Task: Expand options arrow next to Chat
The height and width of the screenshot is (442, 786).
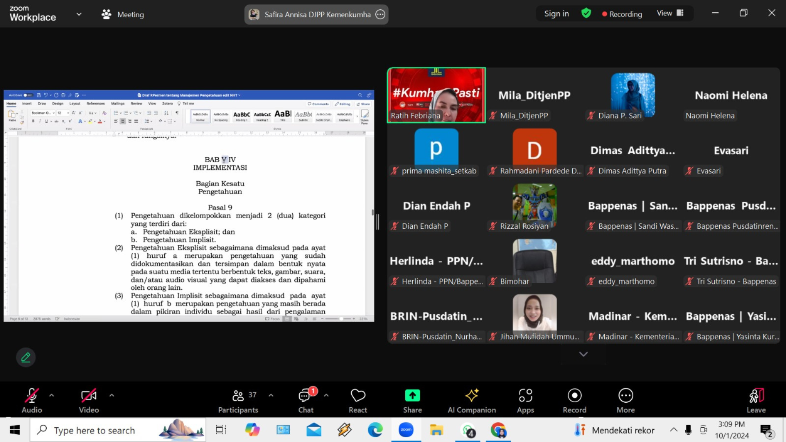Action: [x=326, y=395]
